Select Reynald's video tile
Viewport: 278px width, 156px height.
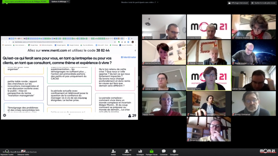coord(164,27)
